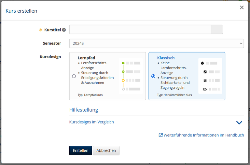
Task: Click the Erstellen button
Action: (80, 150)
